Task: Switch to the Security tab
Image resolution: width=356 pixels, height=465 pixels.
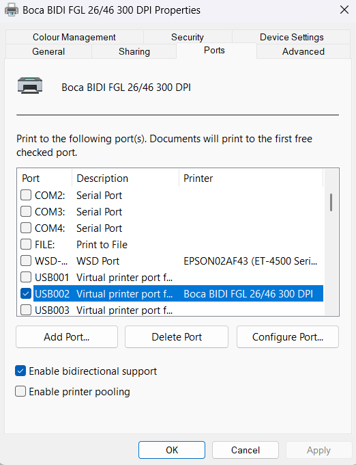Action: click(188, 37)
